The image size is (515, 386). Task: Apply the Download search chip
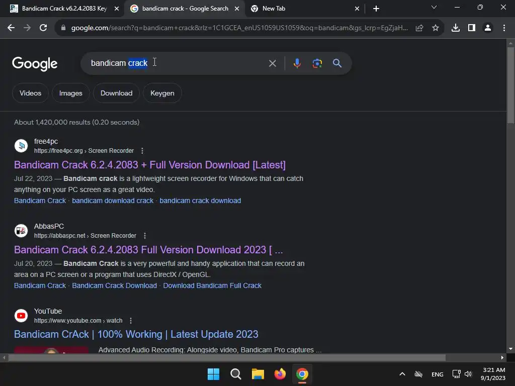tap(116, 93)
